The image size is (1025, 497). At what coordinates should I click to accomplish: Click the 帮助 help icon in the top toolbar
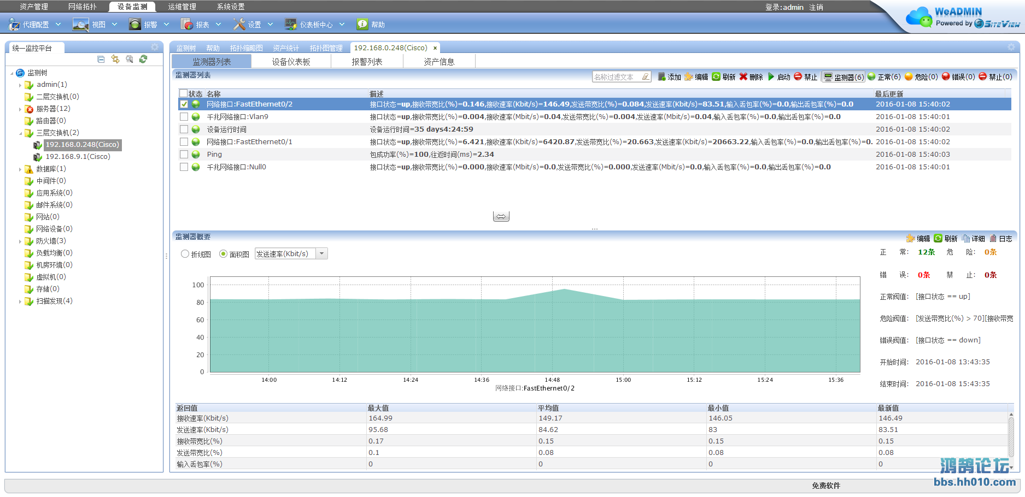(362, 24)
